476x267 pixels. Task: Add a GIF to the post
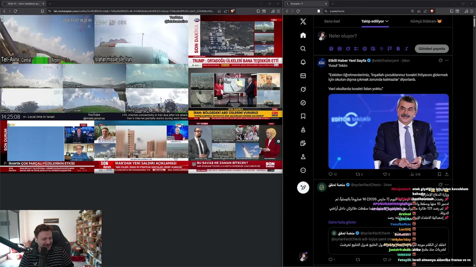coord(340,49)
